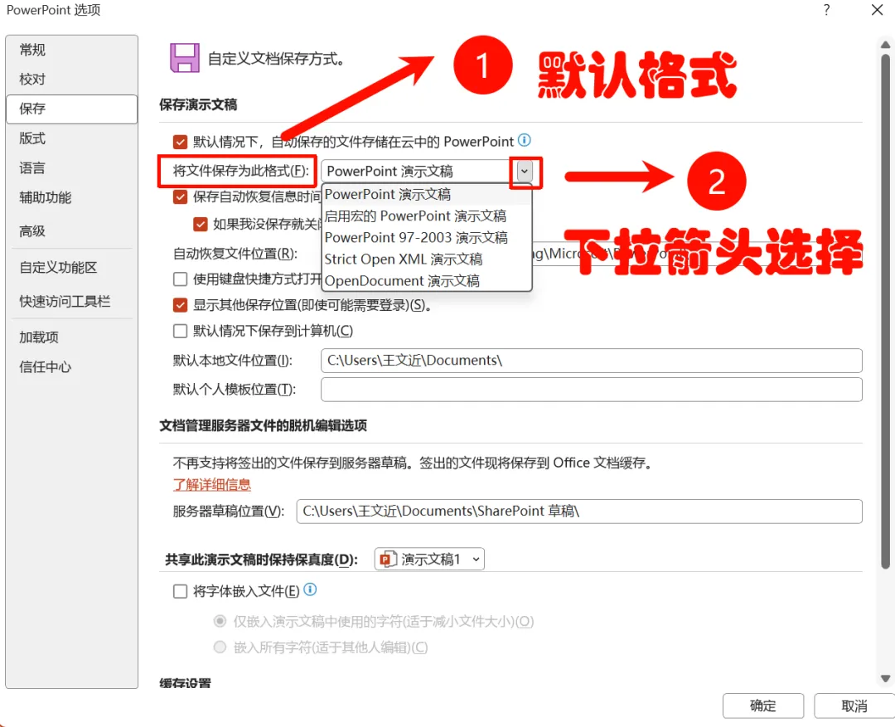Click the purple save floppy disk icon
This screenshot has width=895, height=727.
[184, 58]
